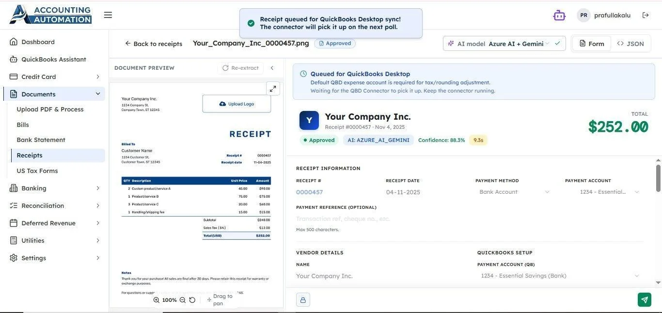The height and width of the screenshot is (313, 662).
Task: Click the 9.3s processing time badge
Action: (478, 140)
